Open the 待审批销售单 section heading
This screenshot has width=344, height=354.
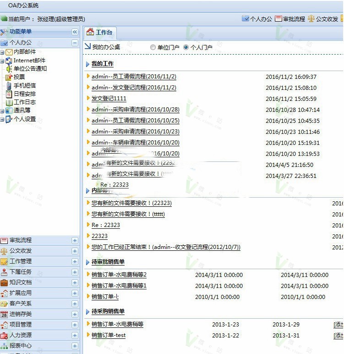[x=108, y=262]
